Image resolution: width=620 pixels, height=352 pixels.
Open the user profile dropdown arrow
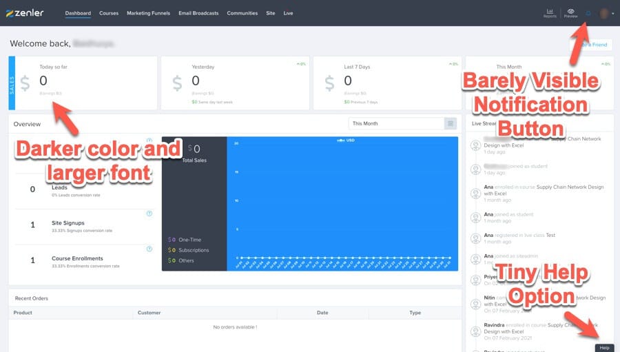(x=613, y=14)
